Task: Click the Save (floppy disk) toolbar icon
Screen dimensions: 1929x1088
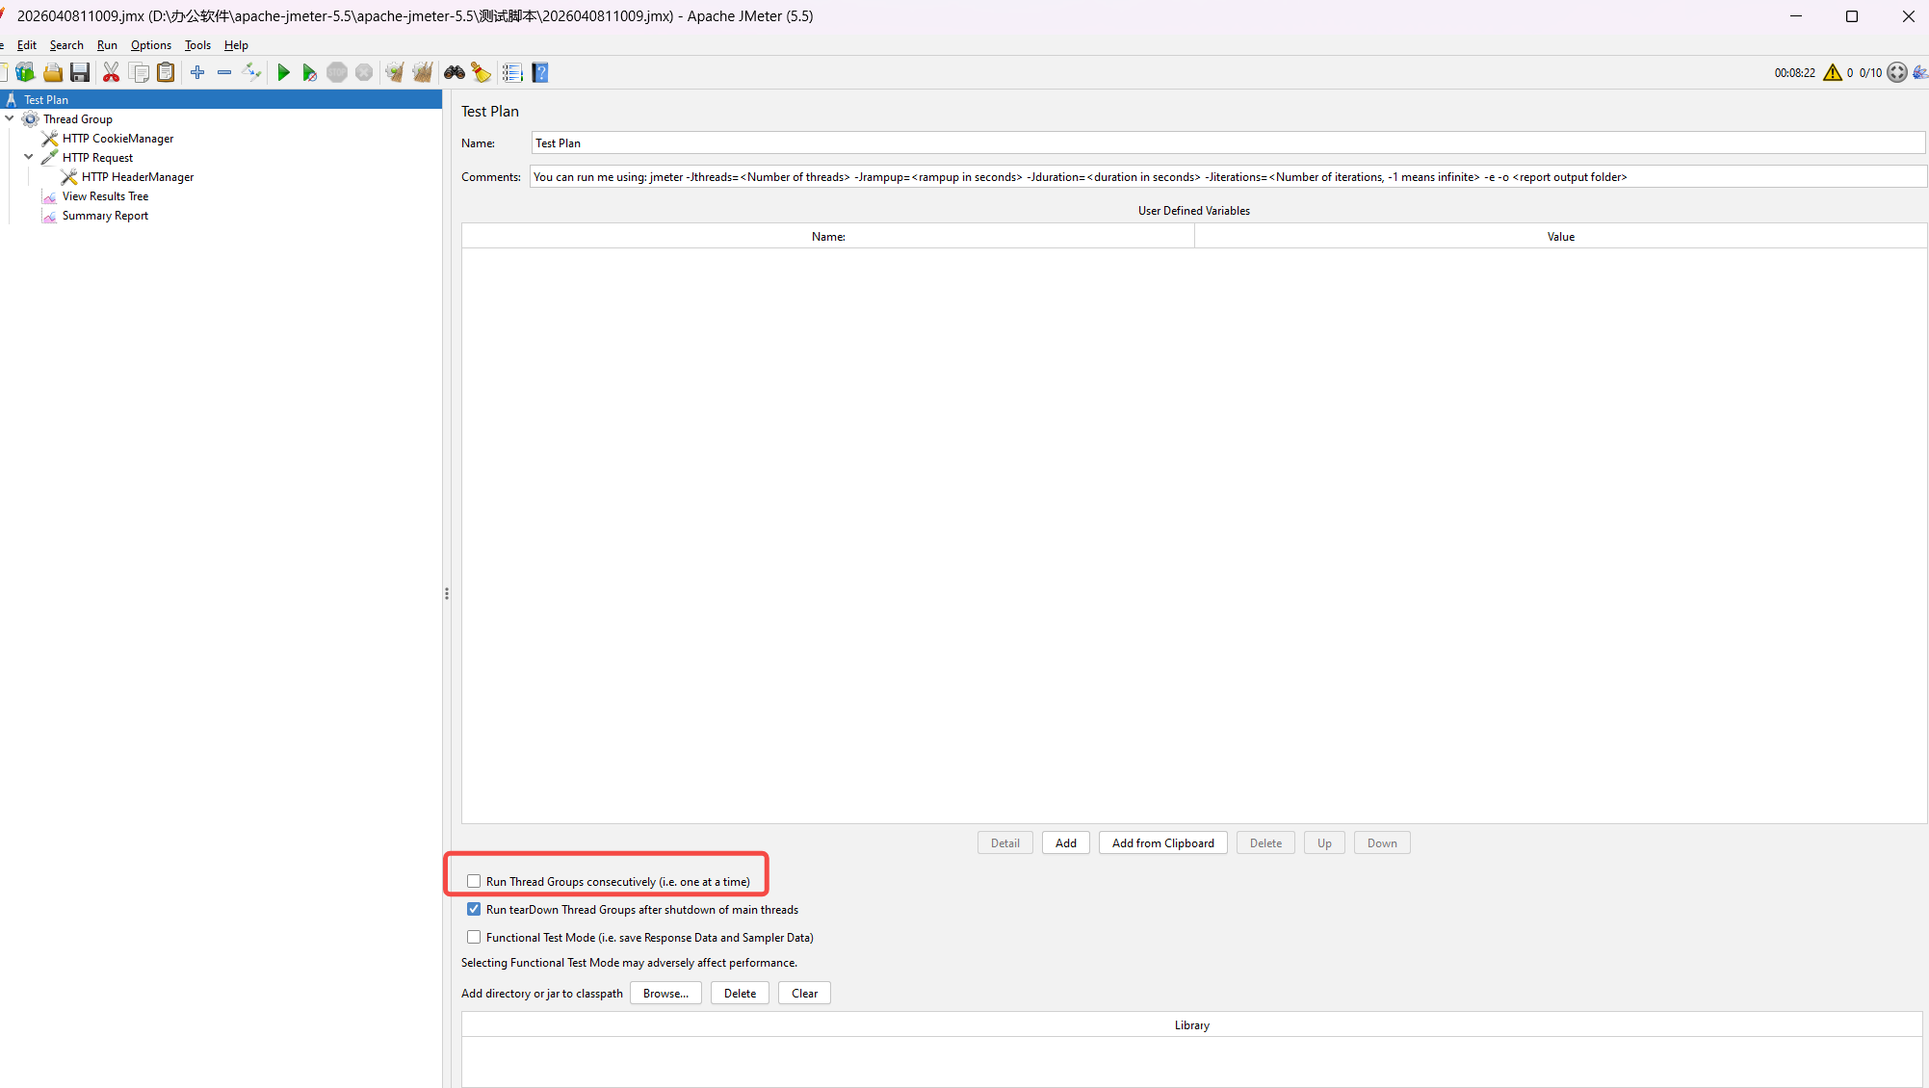Action: coord(80,72)
